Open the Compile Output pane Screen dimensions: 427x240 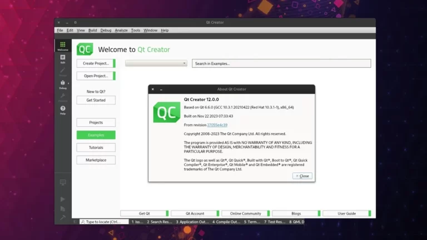226,222
